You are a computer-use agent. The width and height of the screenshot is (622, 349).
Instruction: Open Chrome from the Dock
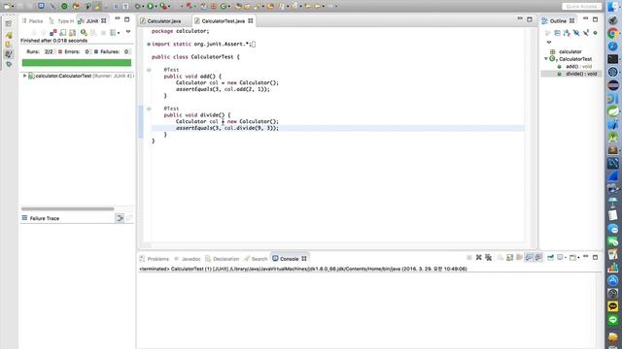tap(613, 33)
